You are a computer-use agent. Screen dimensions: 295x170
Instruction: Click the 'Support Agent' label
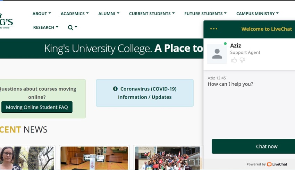(x=245, y=52)
